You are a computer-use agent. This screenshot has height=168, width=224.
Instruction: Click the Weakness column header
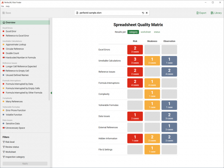pos(152,41)
